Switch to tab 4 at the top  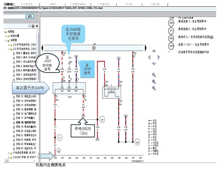pos(78,4)
